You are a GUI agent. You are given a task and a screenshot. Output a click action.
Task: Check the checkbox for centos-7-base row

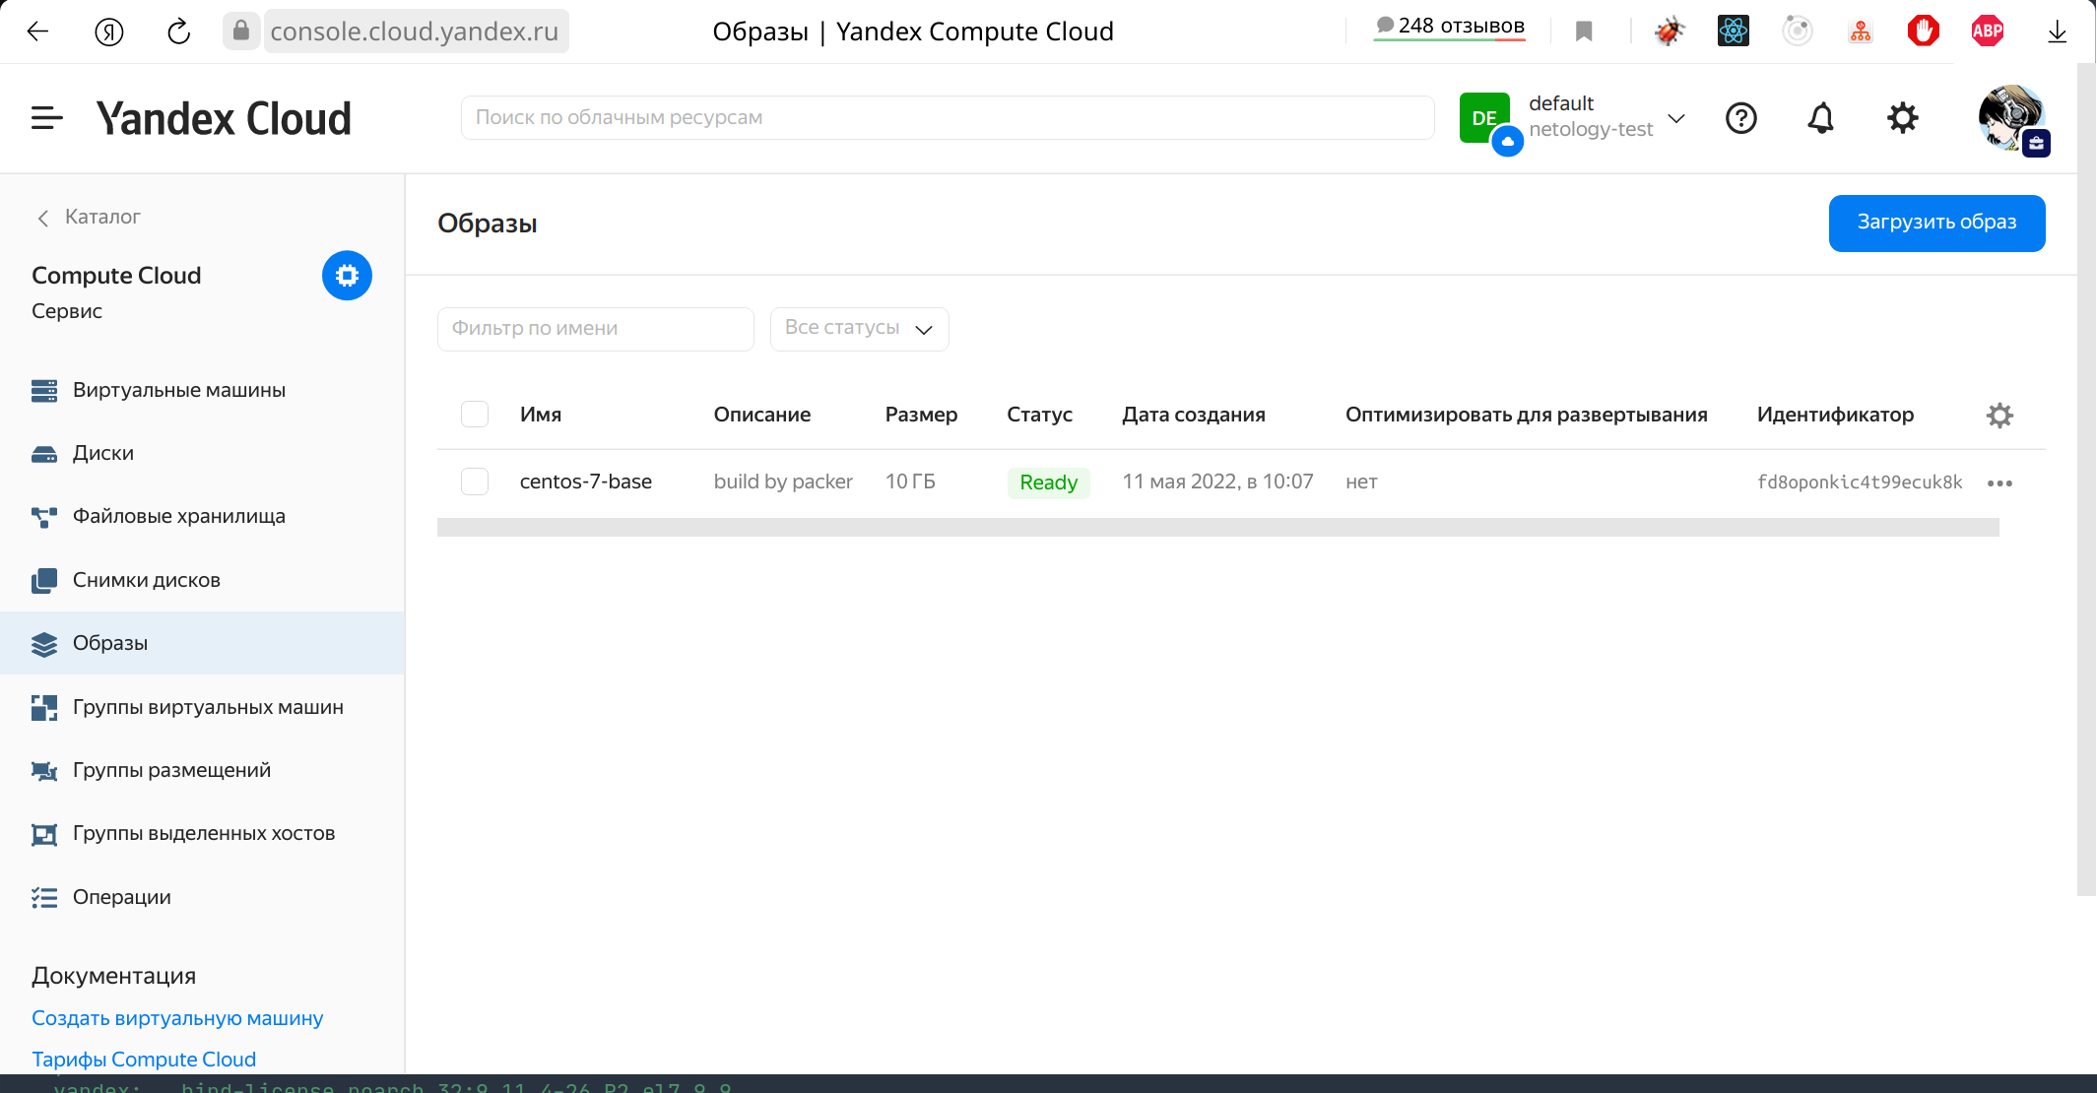coord(475,482)
